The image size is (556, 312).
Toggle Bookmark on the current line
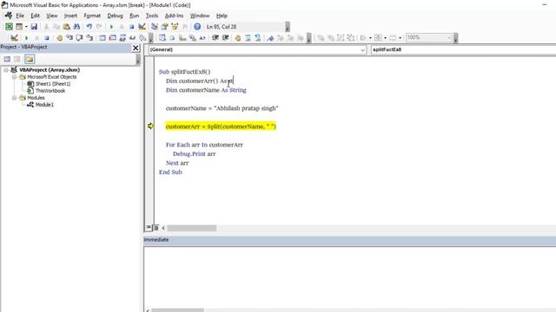(270, 37)
